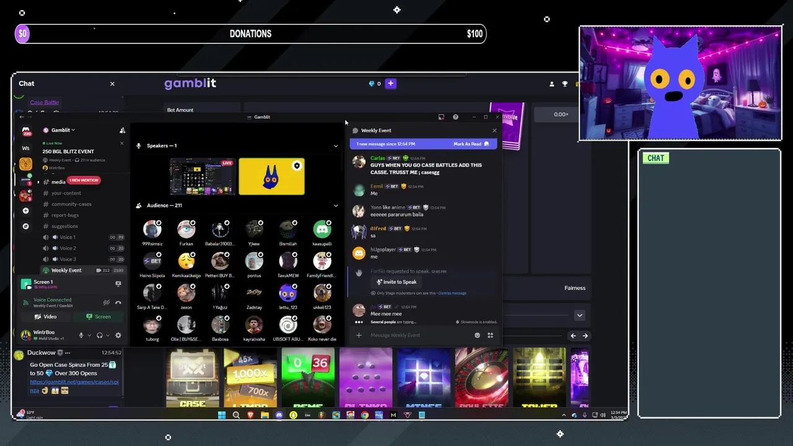Open the report-bugs channel
Viewport: 793px width, 446px height.
pyautogui.click(x=65, y=216)
